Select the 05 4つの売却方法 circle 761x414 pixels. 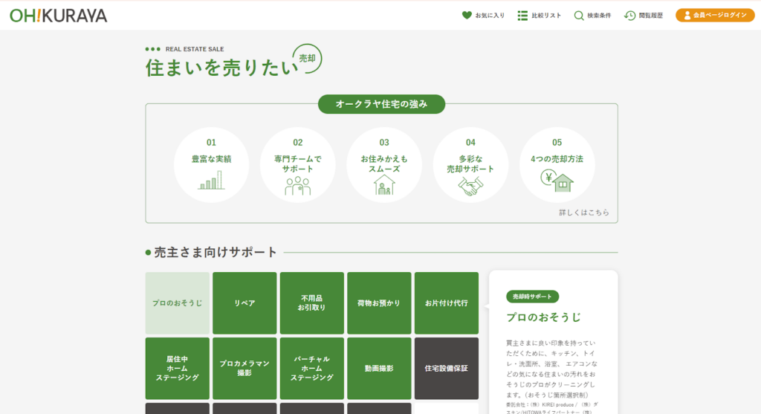[x=557, y=165]
